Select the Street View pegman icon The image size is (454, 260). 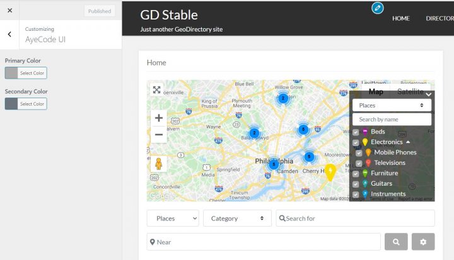(x=159, y=164)
